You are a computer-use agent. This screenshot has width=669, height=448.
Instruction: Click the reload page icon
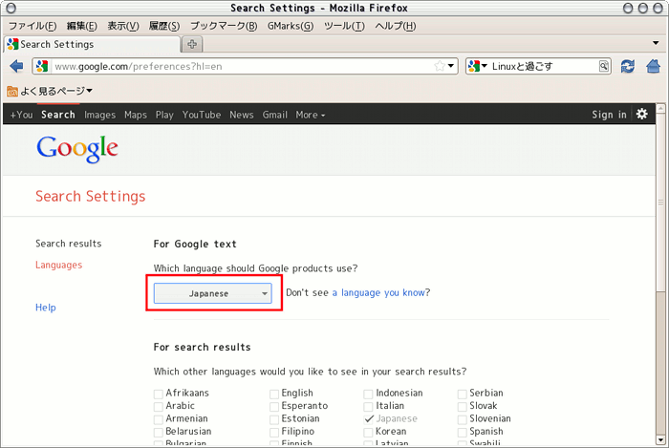628,66
